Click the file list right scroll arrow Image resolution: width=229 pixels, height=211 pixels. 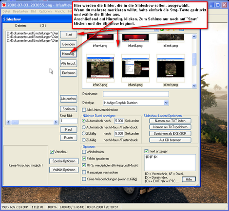coord(56,122)
